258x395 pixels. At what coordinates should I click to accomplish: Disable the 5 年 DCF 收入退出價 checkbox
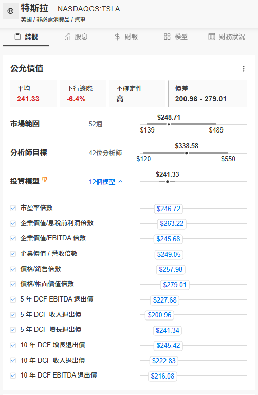tap(13, 315)
